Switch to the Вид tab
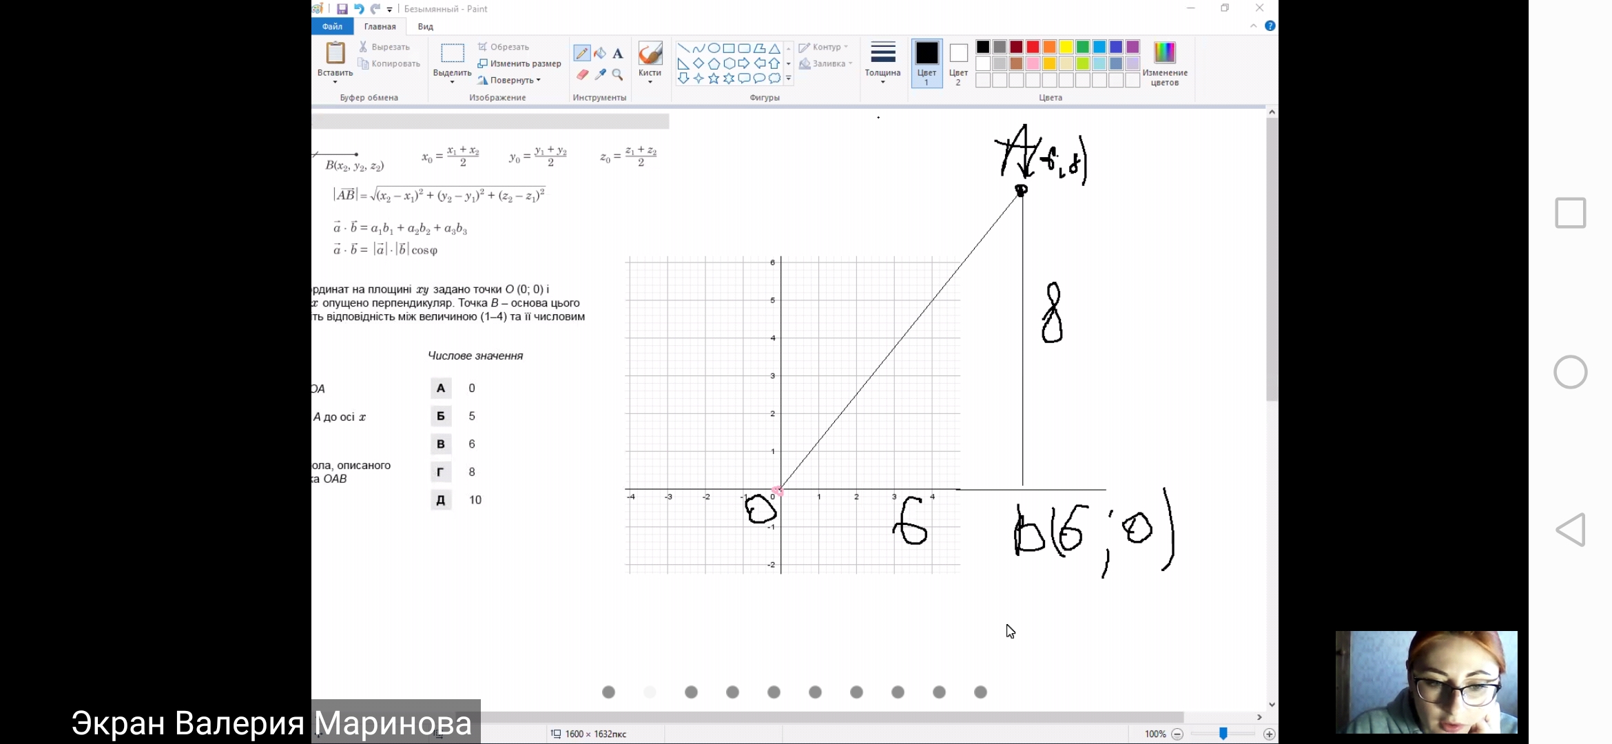Image resolution: width=1612 pixels, height=744 pixels. pyautogui.click(x=426, y=26)
